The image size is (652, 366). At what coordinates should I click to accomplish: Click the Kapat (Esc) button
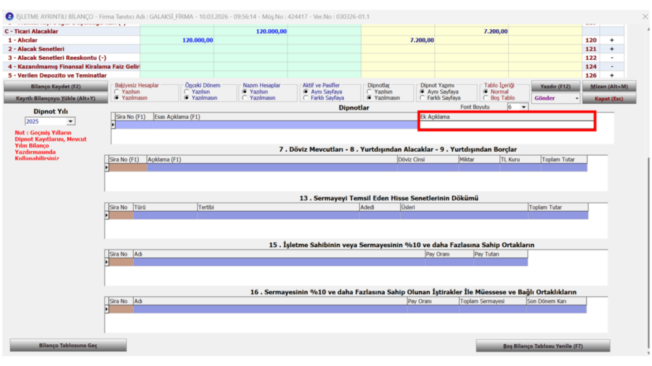[609, 98]
